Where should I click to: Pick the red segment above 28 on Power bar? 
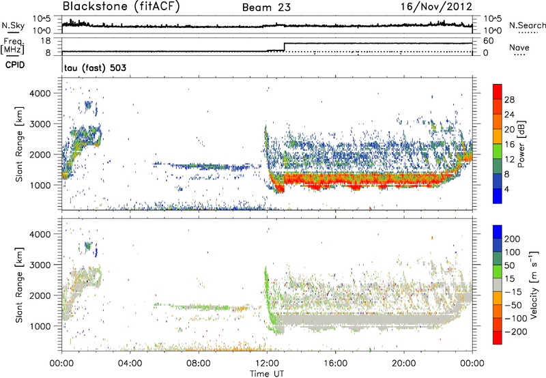coord(498,91)
